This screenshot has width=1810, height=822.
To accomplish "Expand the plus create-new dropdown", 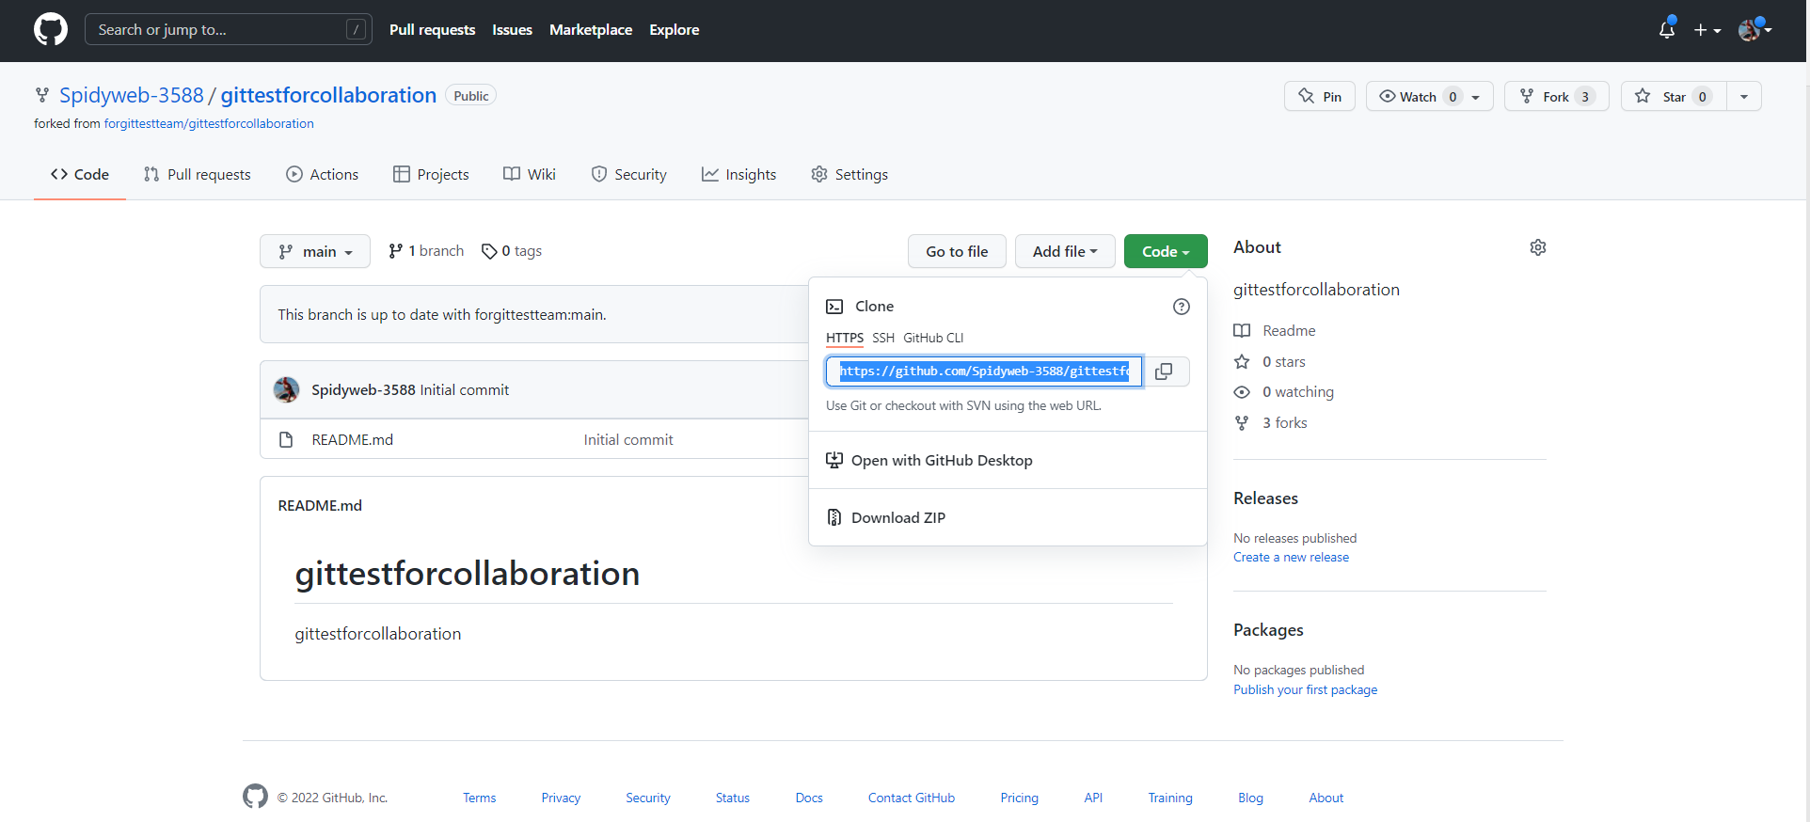I will click(1707, 30).
